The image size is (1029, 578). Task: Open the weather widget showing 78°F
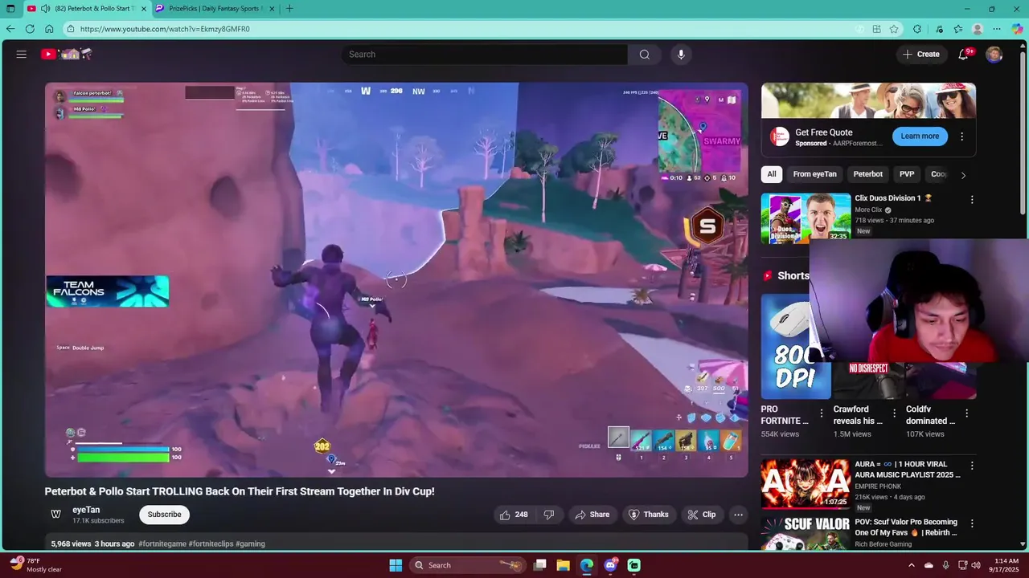click(x=36, y=565)
